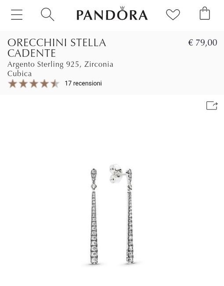
Task: Select the second rating star
Action: pyautogui.click(x=23, y=84)
